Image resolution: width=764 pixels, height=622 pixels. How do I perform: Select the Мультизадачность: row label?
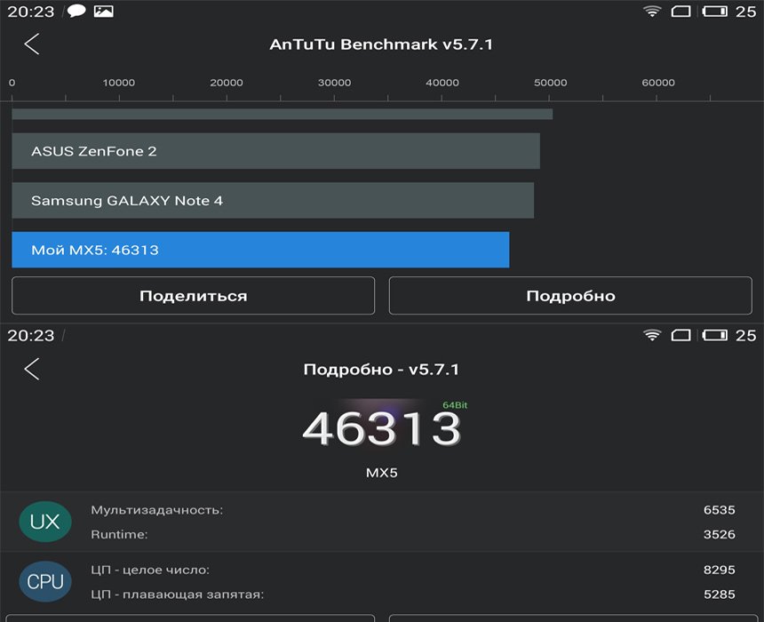pyautogui.click(x=157, y=510)
